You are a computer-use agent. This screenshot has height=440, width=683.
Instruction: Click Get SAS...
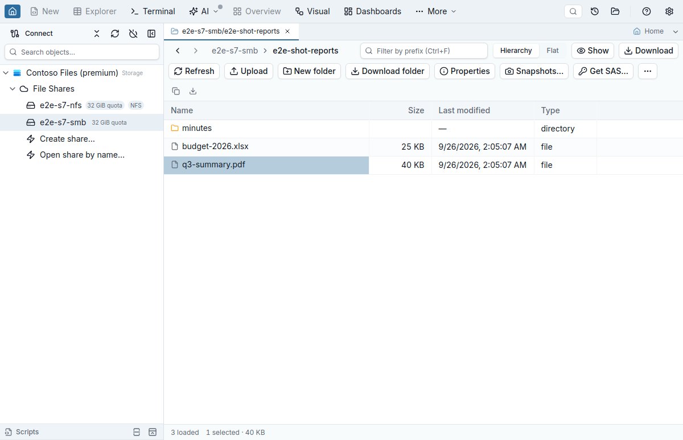click(603, 71)
